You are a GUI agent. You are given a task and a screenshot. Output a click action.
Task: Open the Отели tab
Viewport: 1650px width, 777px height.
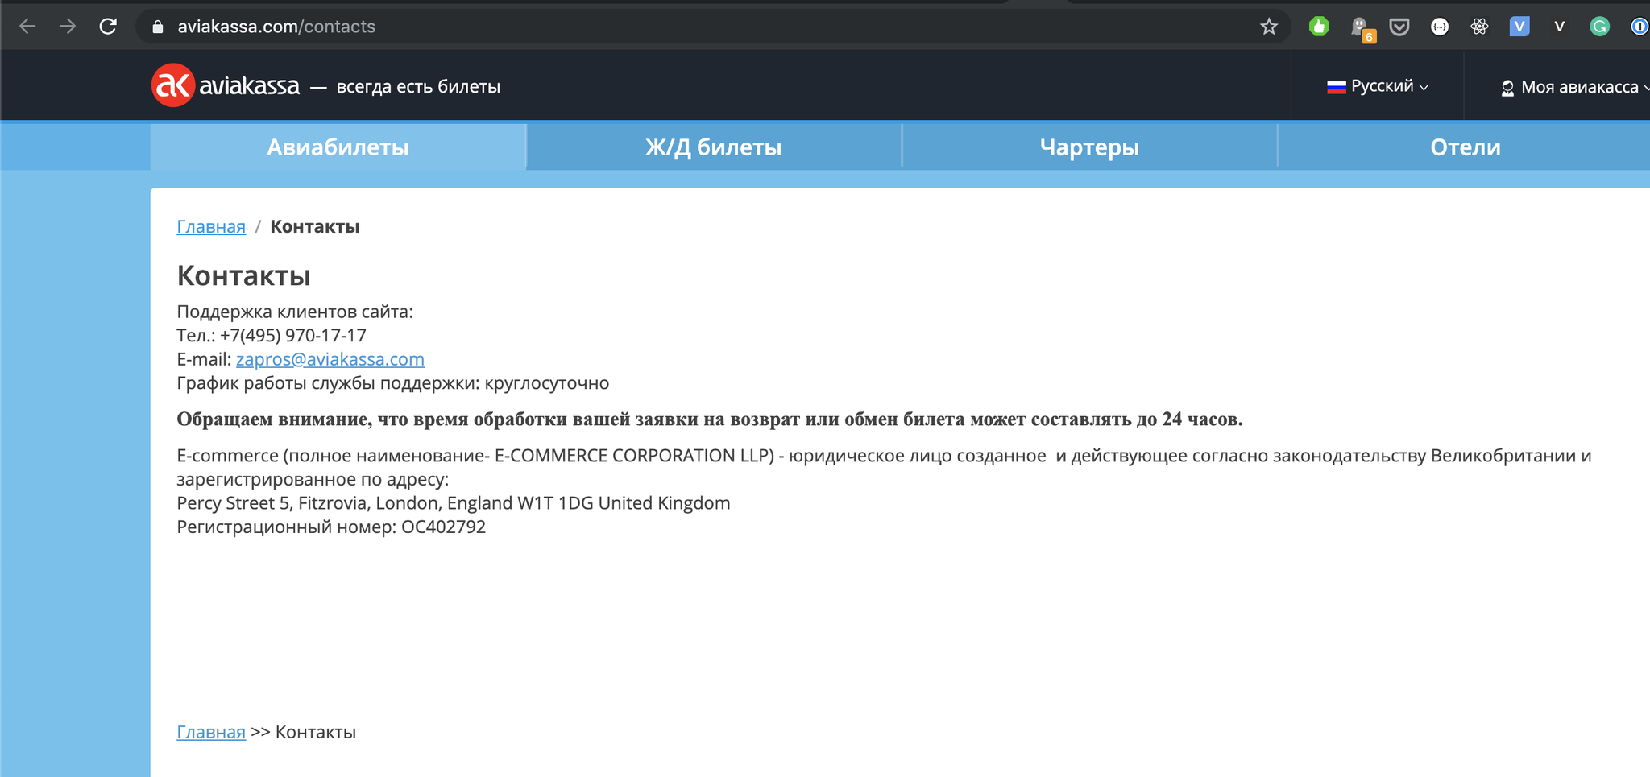[1465, 147]
